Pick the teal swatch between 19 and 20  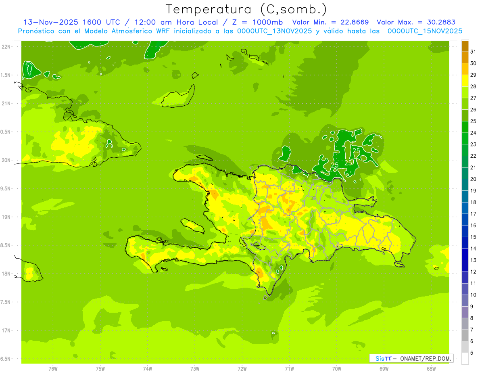point(465,185)
